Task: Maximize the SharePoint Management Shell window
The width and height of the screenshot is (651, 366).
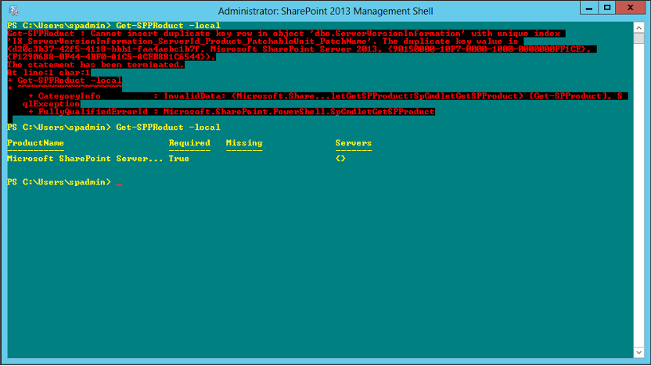Action: [607, 8]
